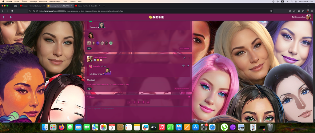The height and width of the screenshot is (133, 315).
Task: Switch to the Manau La tribu de Dana tab
Action: (87, 6)
